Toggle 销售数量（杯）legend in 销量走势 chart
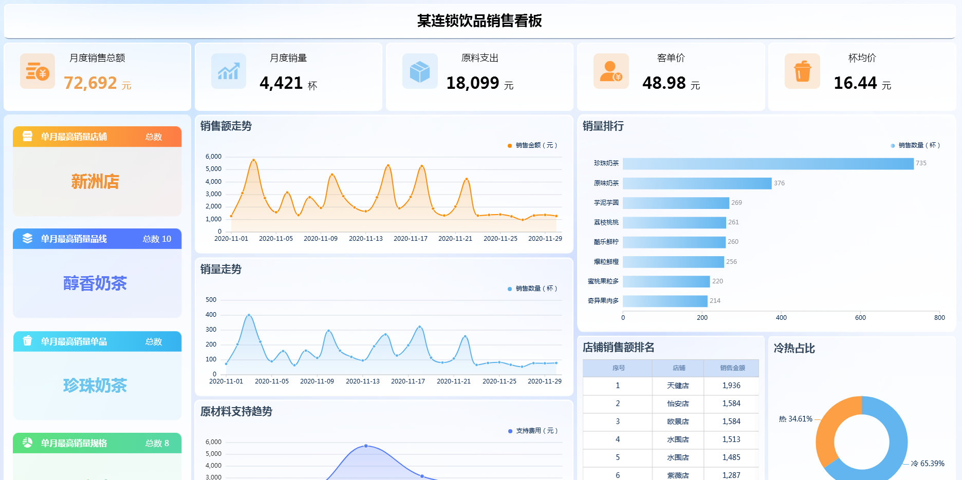 (x=533, y=289)
